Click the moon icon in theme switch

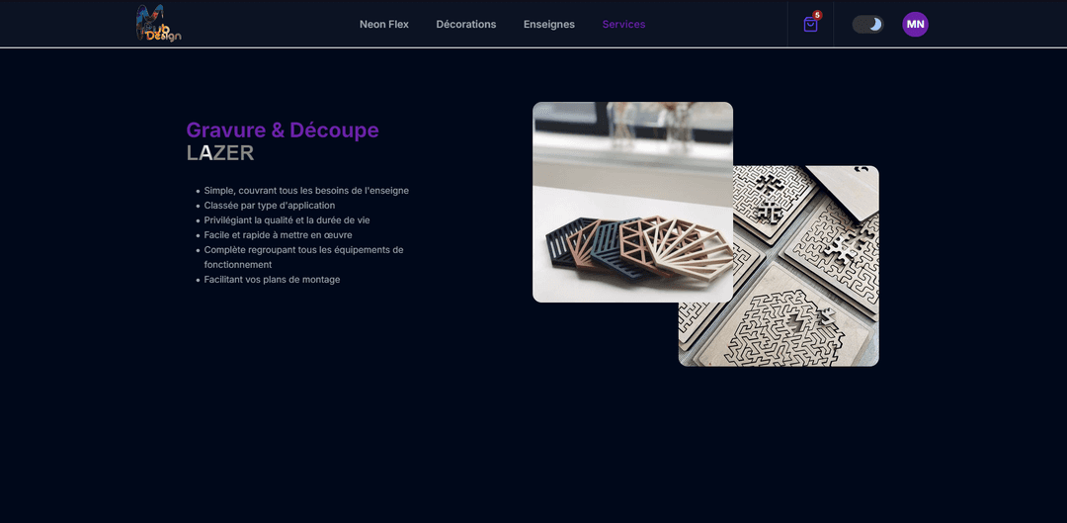pos(875,25)
